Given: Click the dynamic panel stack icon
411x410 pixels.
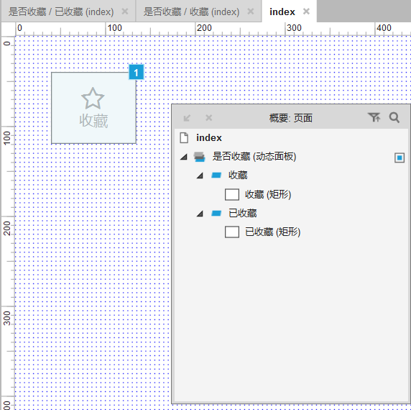Looking at the screenshot, I should (199, 157).
